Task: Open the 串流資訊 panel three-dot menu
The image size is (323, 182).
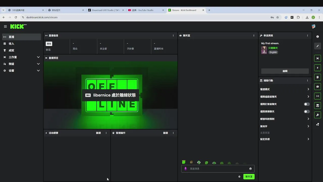Action: (x=307, y=36)
